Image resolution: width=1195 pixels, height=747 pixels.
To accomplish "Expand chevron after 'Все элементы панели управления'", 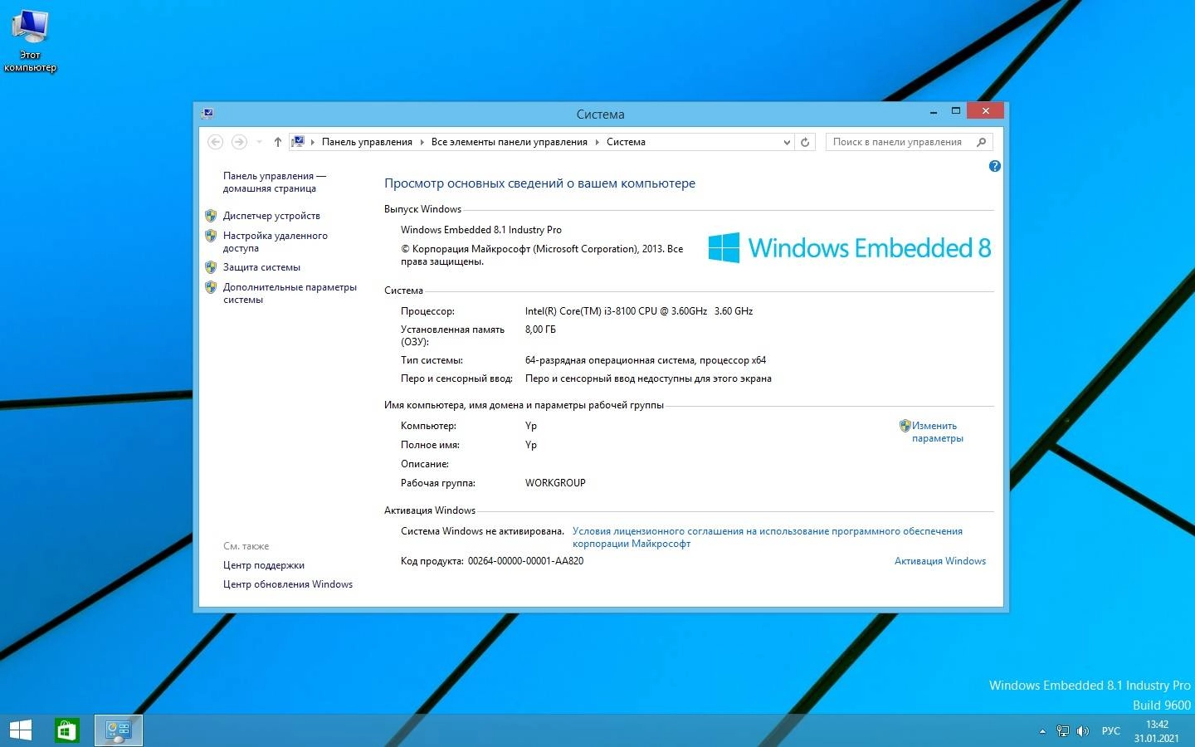I will click(597, 142).
